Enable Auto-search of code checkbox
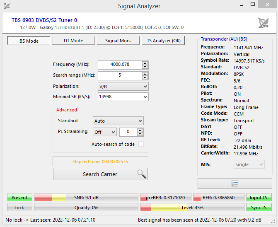This screenshot has width=278, height=227. click(140, 144)
